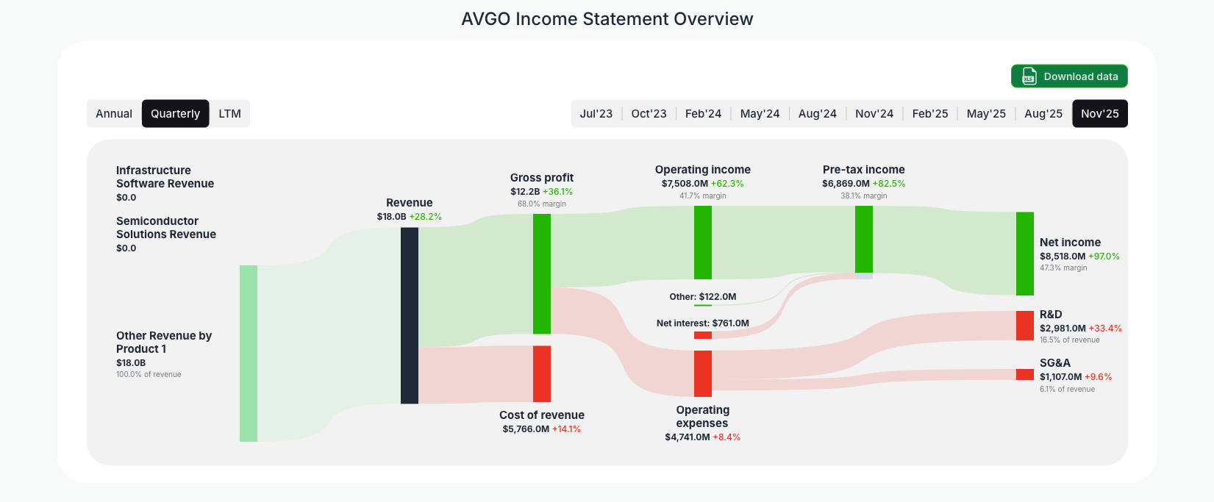This screenshot has width=1214, height=502.
Task: View the Aug'25 quarter
Action: 1043,113
